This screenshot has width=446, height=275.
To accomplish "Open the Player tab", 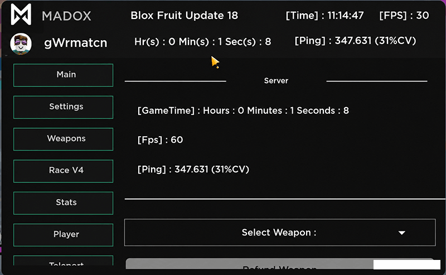I will point(63,235).
